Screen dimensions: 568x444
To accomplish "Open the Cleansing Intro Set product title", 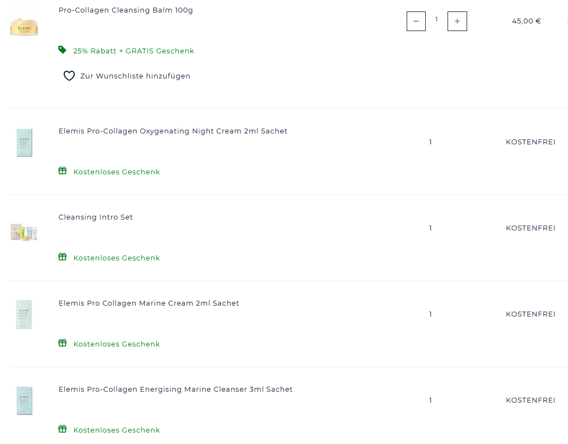I will tap(95, 217).
